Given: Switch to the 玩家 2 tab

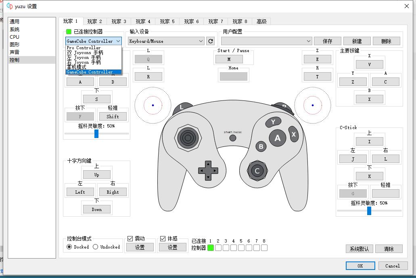Looking at the screenshot, I should pyautogui.click(x=95, y=21).
